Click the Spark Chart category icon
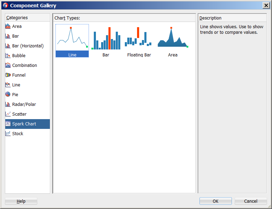Image resolution: width=272 pixels, height=209 pixels. coord(8,124)
